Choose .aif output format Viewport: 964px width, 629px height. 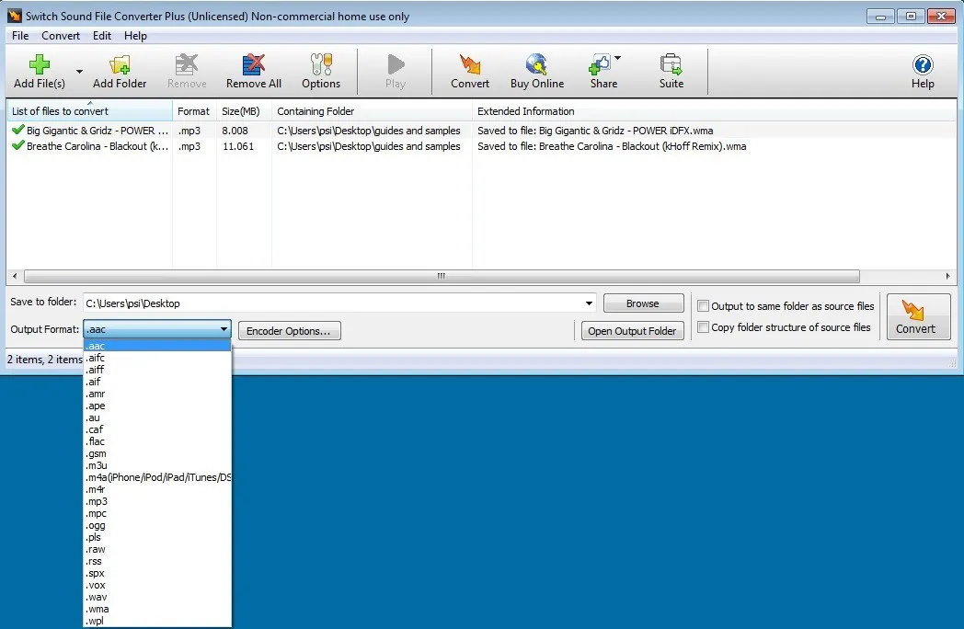click(x=157, y=382)
